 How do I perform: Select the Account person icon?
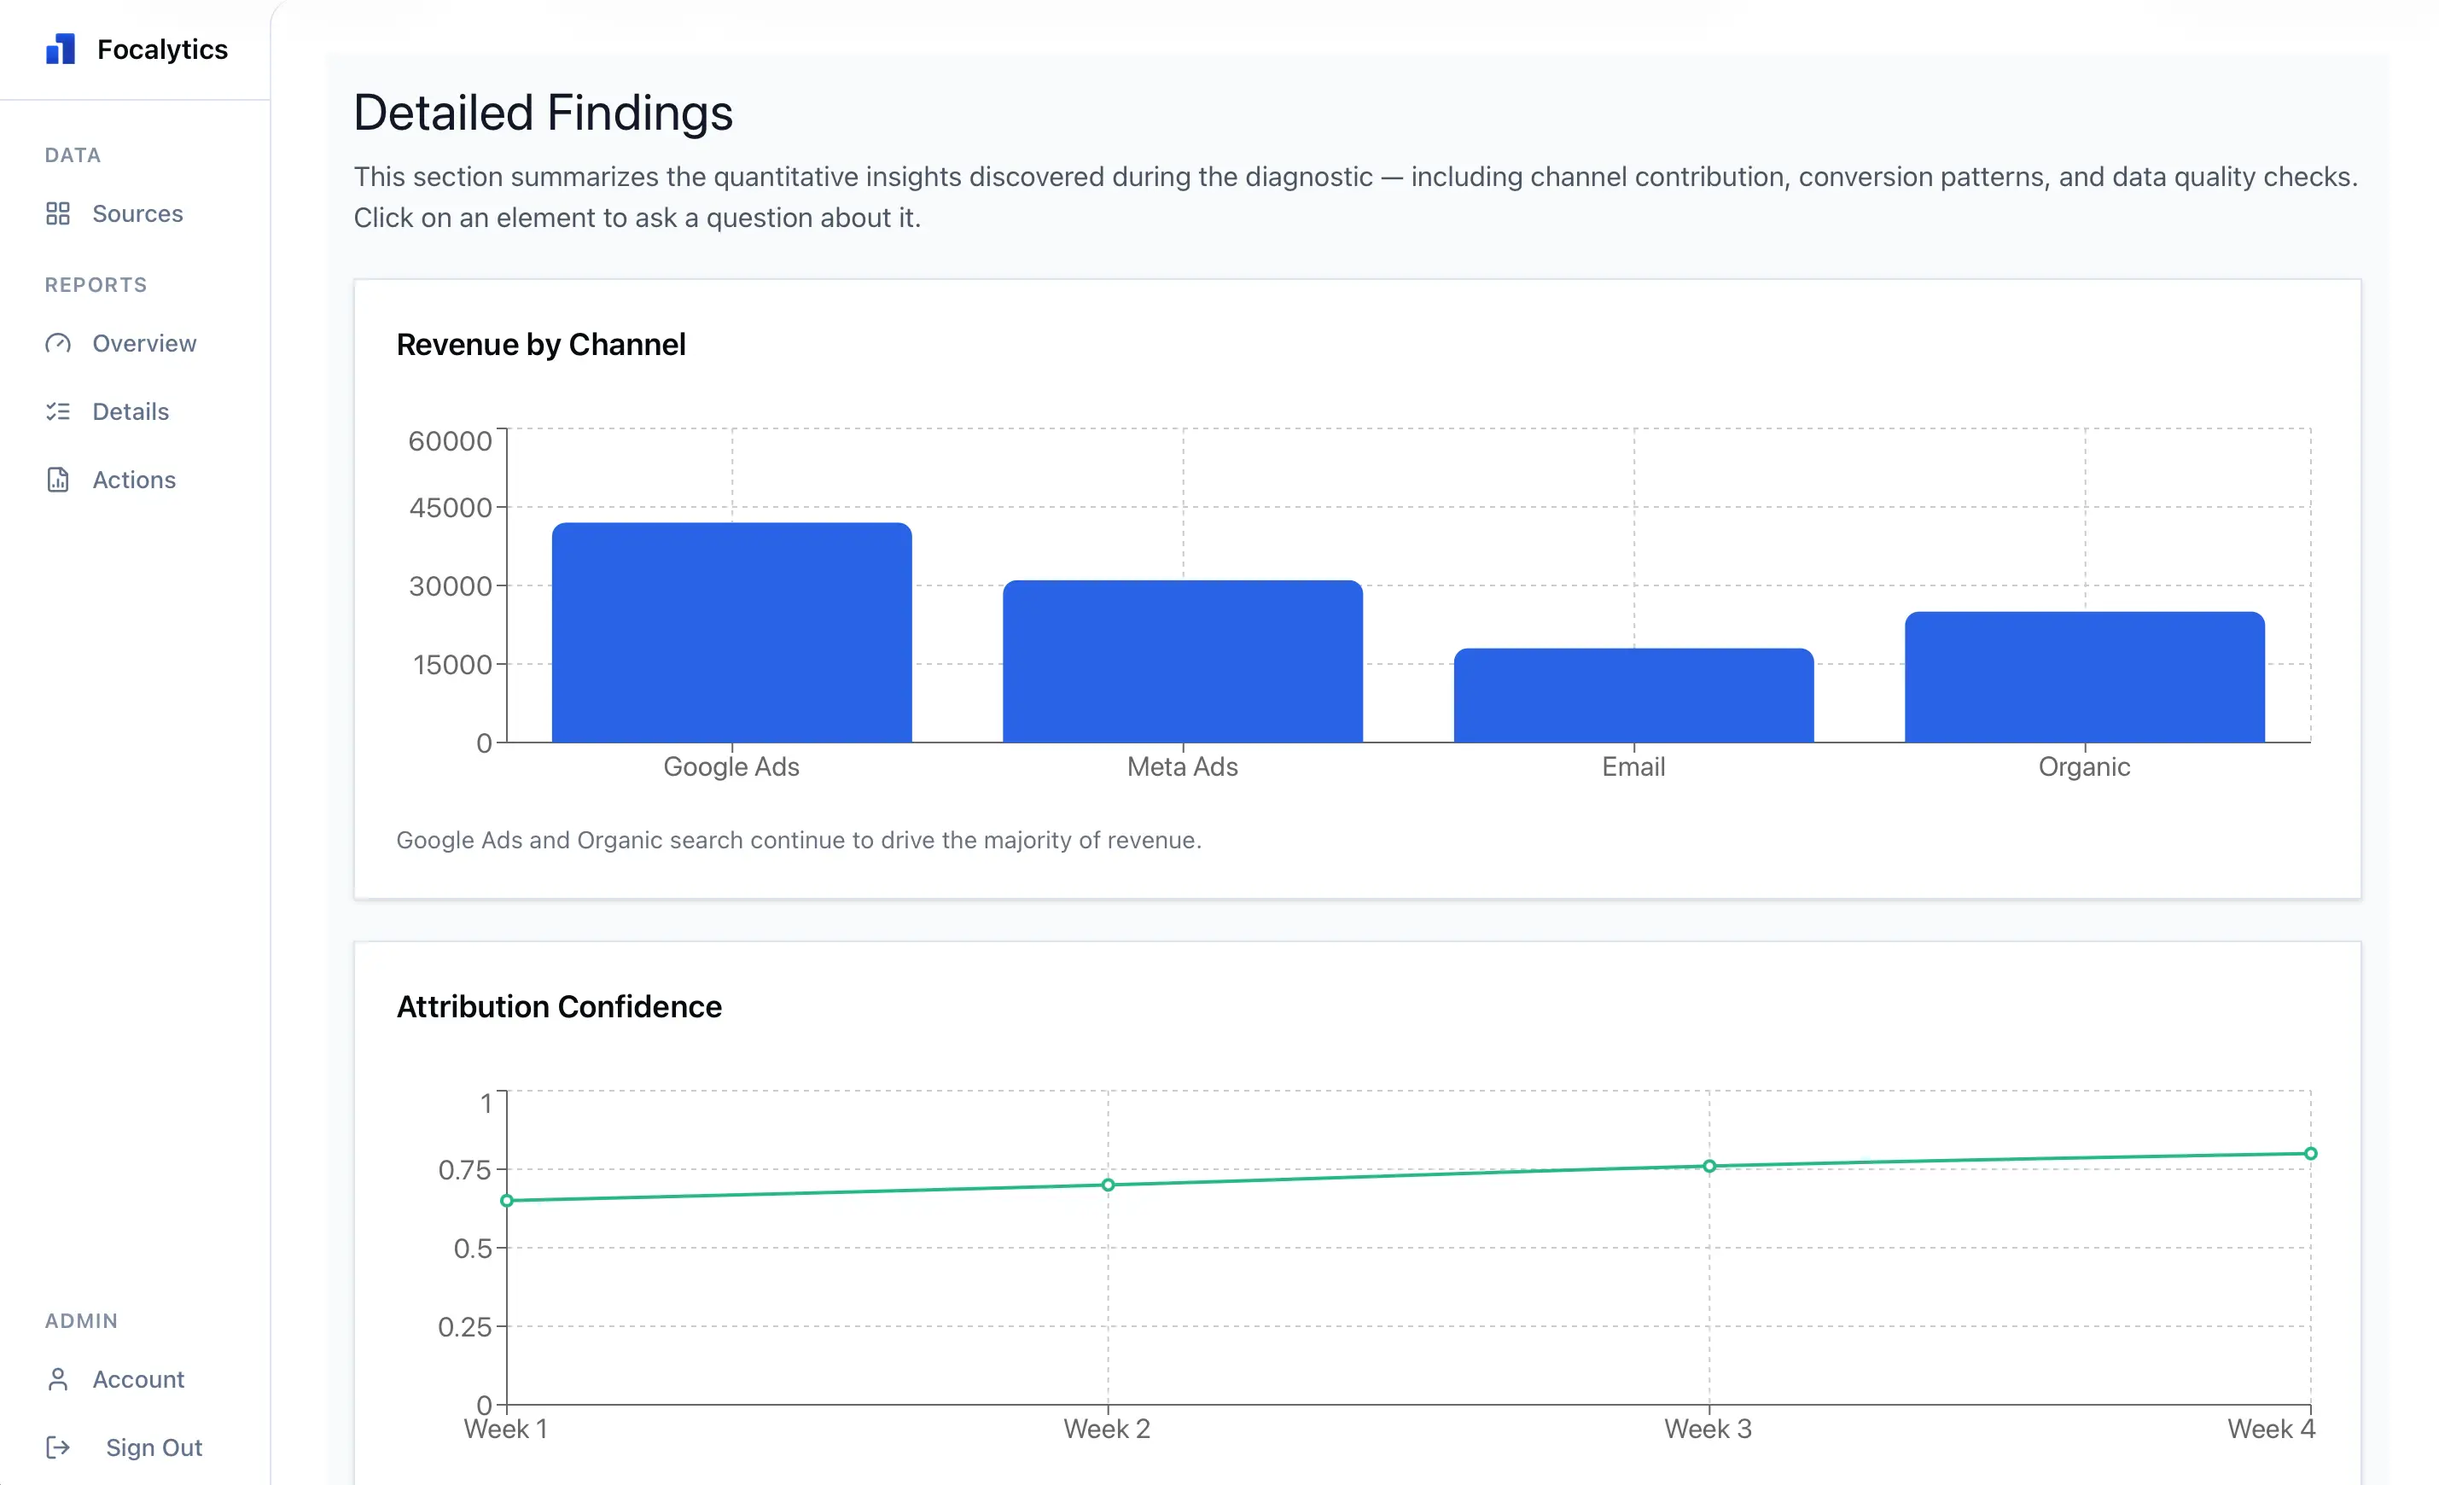[x=58, y=1378]
